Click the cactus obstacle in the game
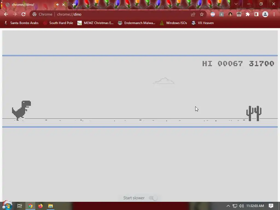 [x=254, y=113]
